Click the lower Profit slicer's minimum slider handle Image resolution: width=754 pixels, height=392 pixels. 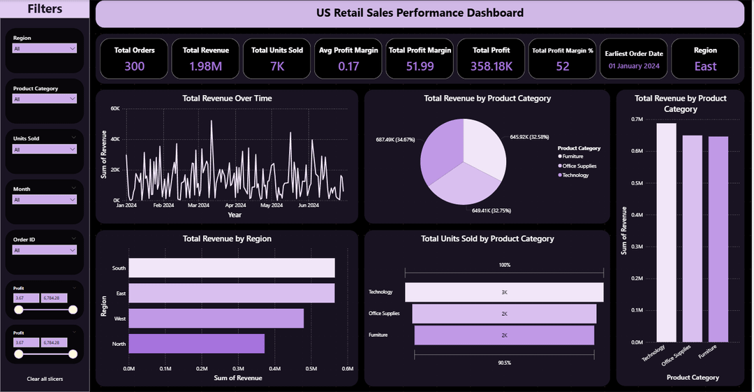tap(19, 354)
